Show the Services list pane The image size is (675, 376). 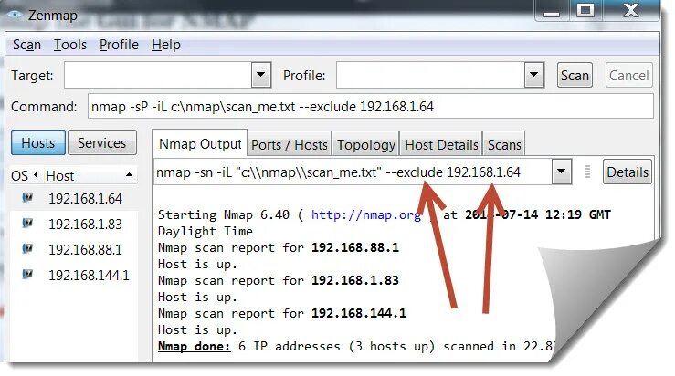102,143
